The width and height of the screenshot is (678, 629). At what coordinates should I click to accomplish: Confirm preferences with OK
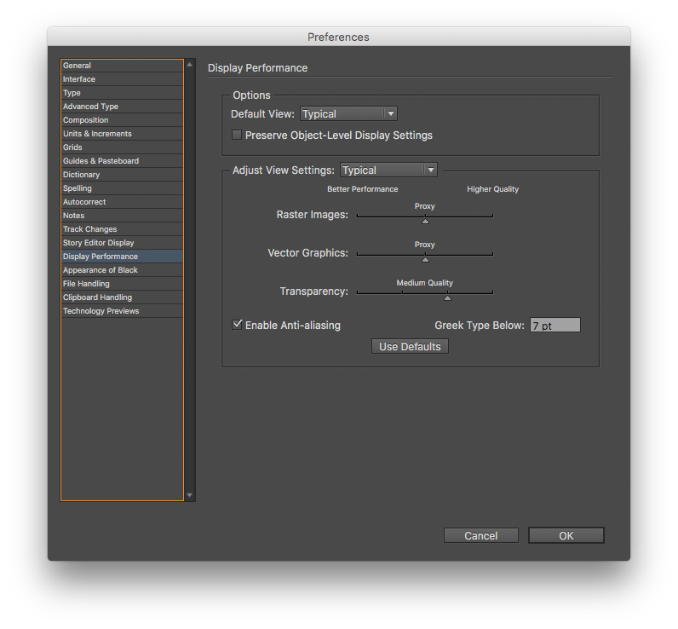(x=566, y=535)
